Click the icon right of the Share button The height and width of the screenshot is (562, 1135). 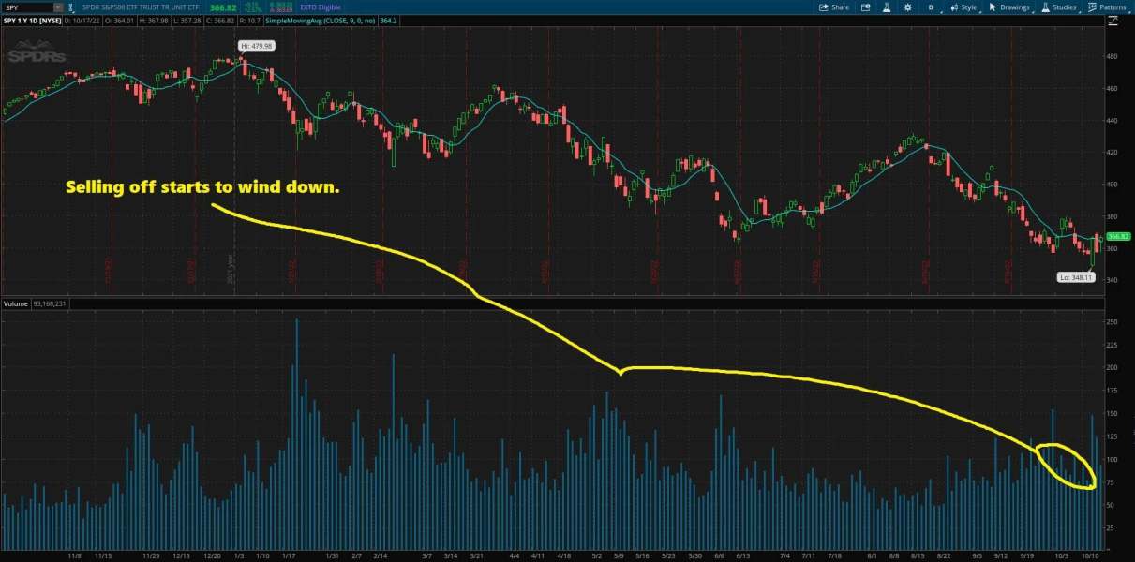[x=865, y=7]
